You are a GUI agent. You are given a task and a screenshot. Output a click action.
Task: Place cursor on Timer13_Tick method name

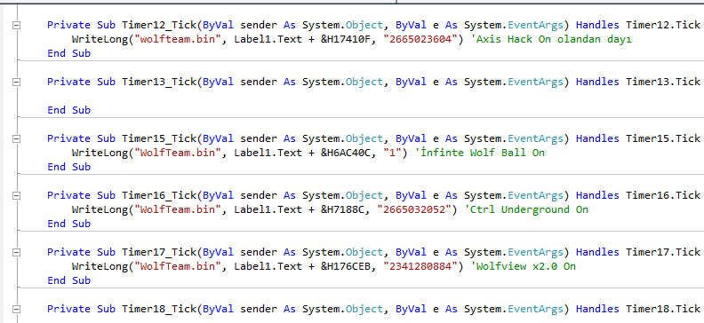(x=159, y=82)
